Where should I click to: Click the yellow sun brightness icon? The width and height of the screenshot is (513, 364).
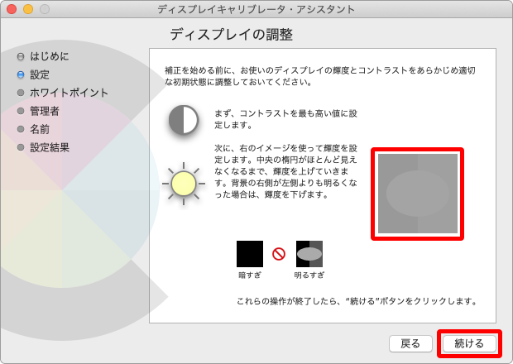[x=183, y=183]
